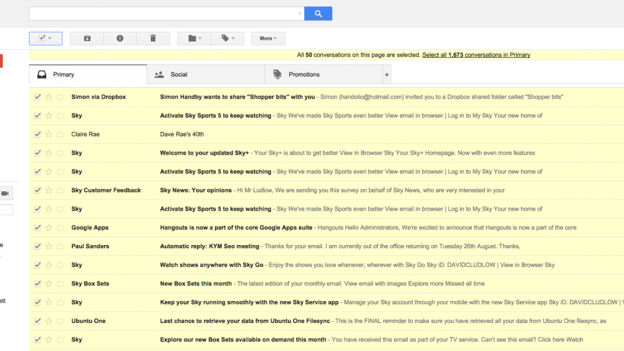Uncheck the Sky Box Sets email
Viewport: 624px width, 351px height.
pyautogui.click(x=38, y=284)
